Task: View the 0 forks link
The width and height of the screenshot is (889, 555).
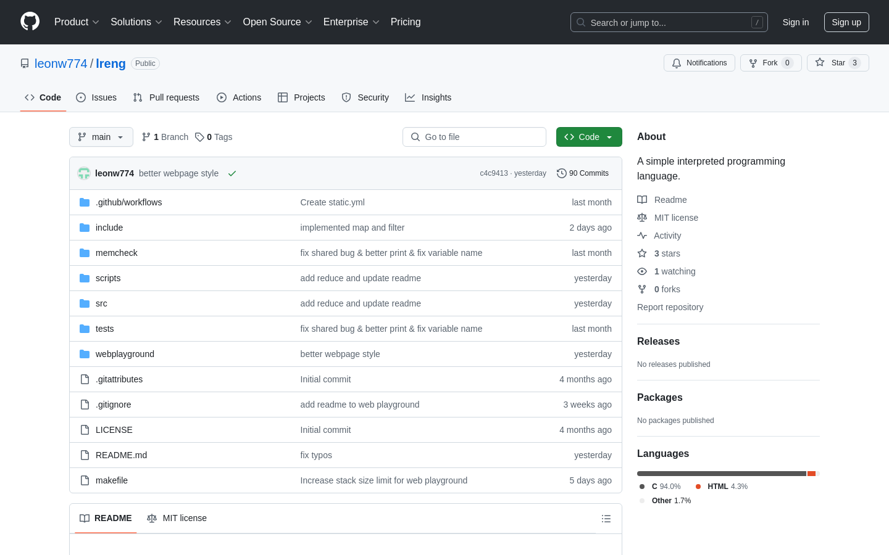Action: coord(659,289)
